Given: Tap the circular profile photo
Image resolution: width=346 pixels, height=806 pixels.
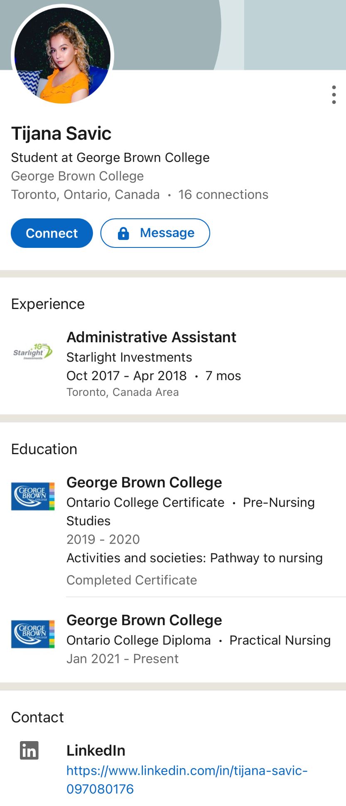Looking at the screenshot, I should click(62, 55).
